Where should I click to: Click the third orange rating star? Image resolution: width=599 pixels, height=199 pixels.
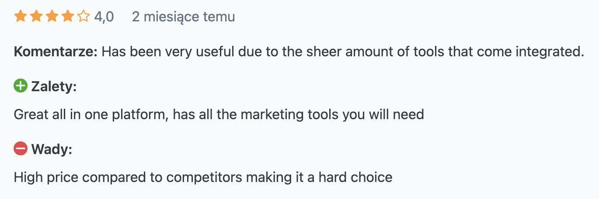click(x=52, y=17)
